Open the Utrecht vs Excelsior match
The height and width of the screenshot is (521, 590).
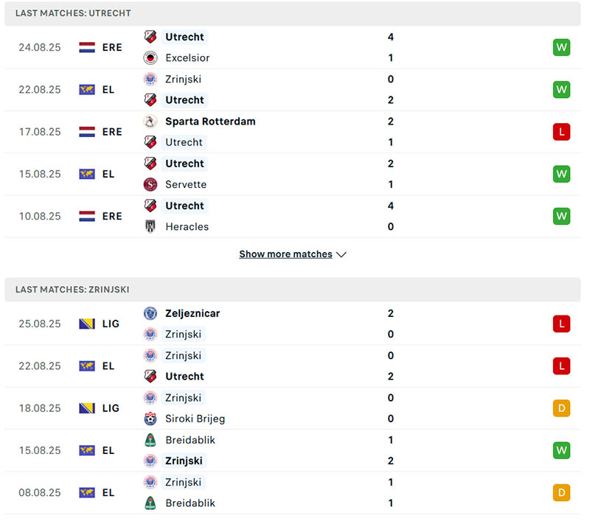tap(295, 47)
